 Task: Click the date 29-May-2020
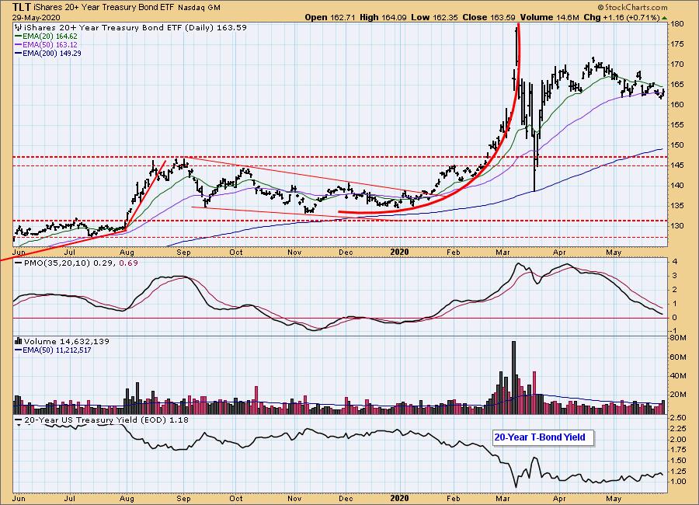[34, 17]
